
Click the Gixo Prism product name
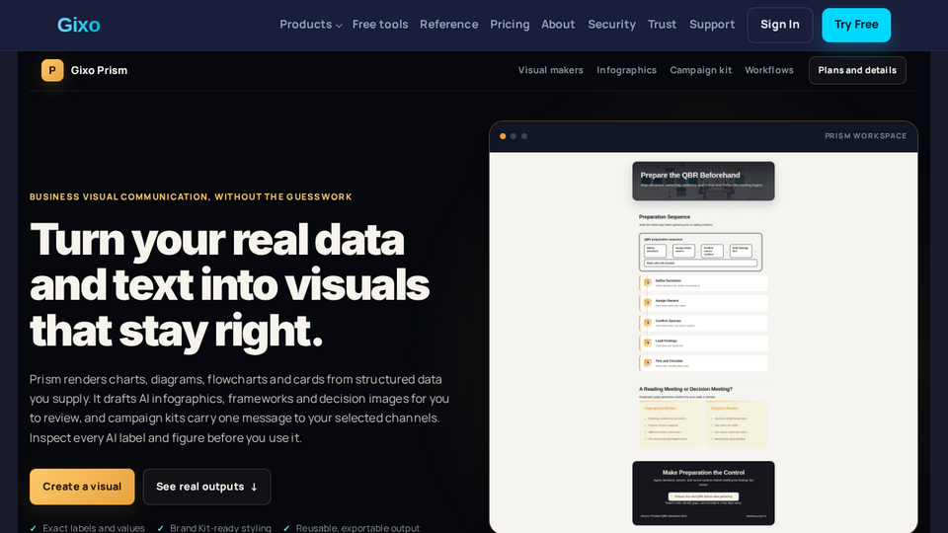[x=99, y=70]
